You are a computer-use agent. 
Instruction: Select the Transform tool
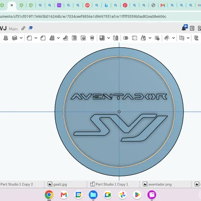coord(143,38)
